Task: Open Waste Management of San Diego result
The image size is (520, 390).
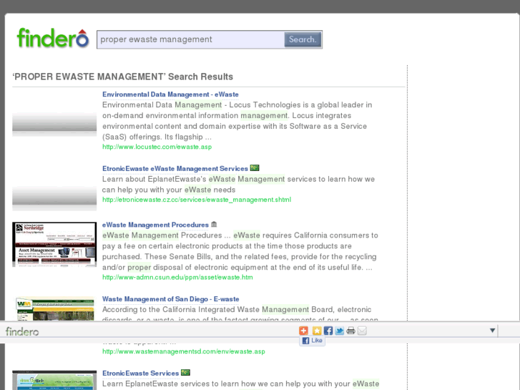Action: coord(170,299)
